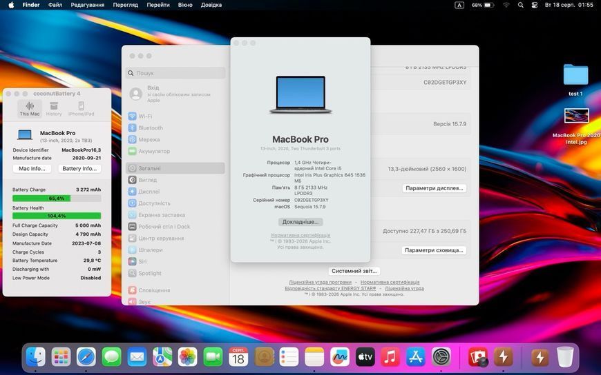Image resolution: width=601 pixels, height=375 pixels.
Task: Open the Довідка menu
Action: (x=211, y=5)
